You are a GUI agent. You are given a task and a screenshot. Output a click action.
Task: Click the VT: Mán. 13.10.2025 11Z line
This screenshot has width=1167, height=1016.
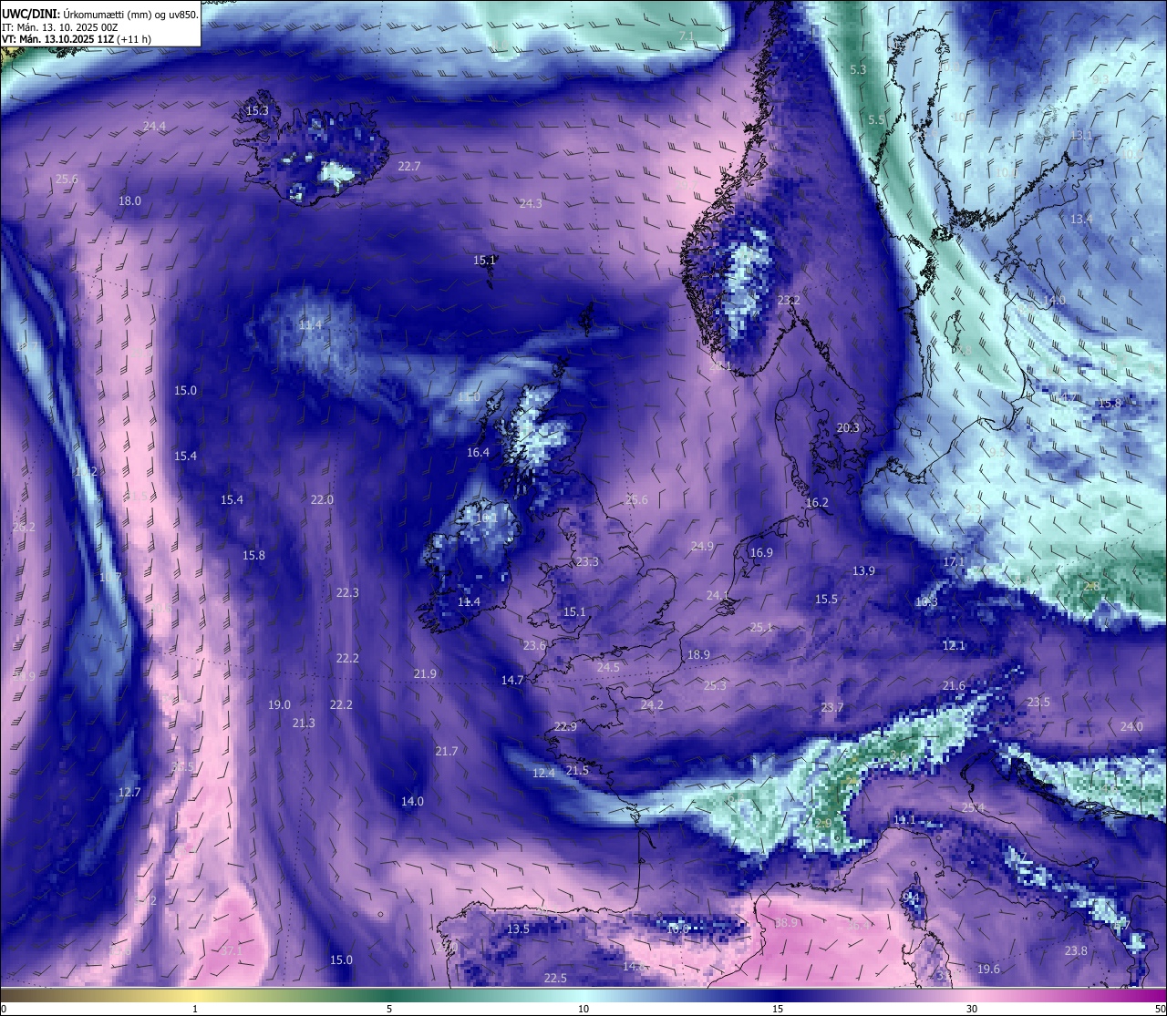(x=77, y=39)
